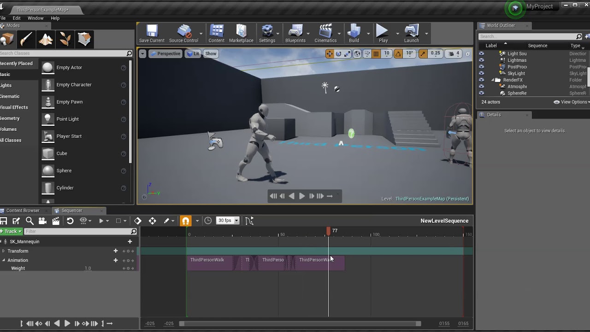The height and width of the screenshot is (332, 590).
Task: Hide the SkyLight actor in Outliner
Action: coord(482,73)
